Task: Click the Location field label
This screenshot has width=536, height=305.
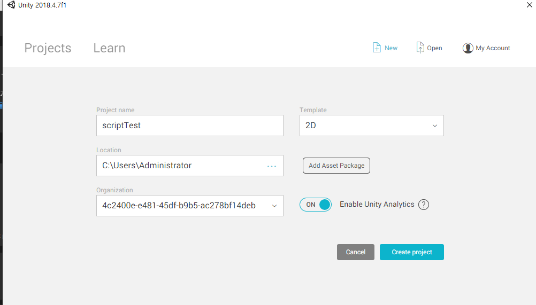Action: click(109, 150)
